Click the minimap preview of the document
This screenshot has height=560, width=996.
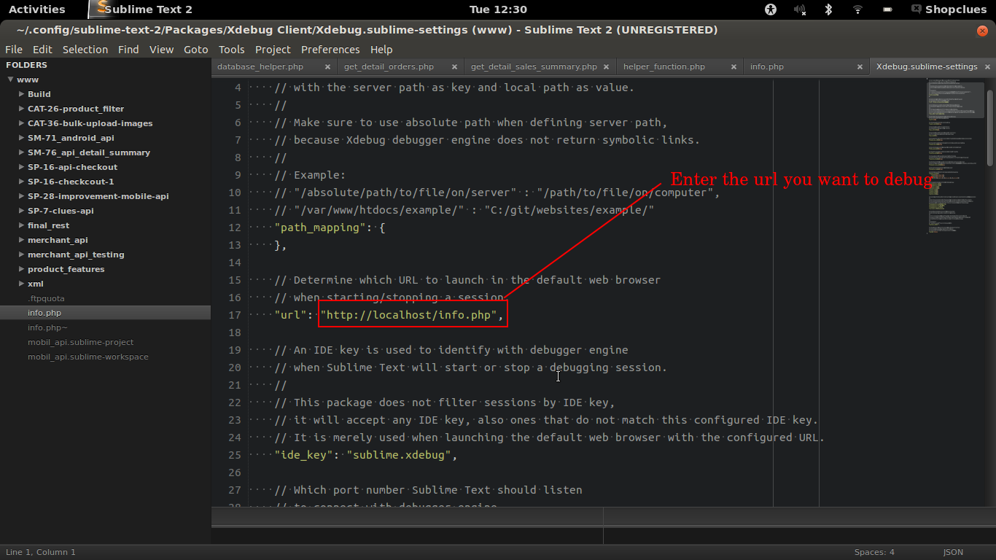click(x=954, y=146)
